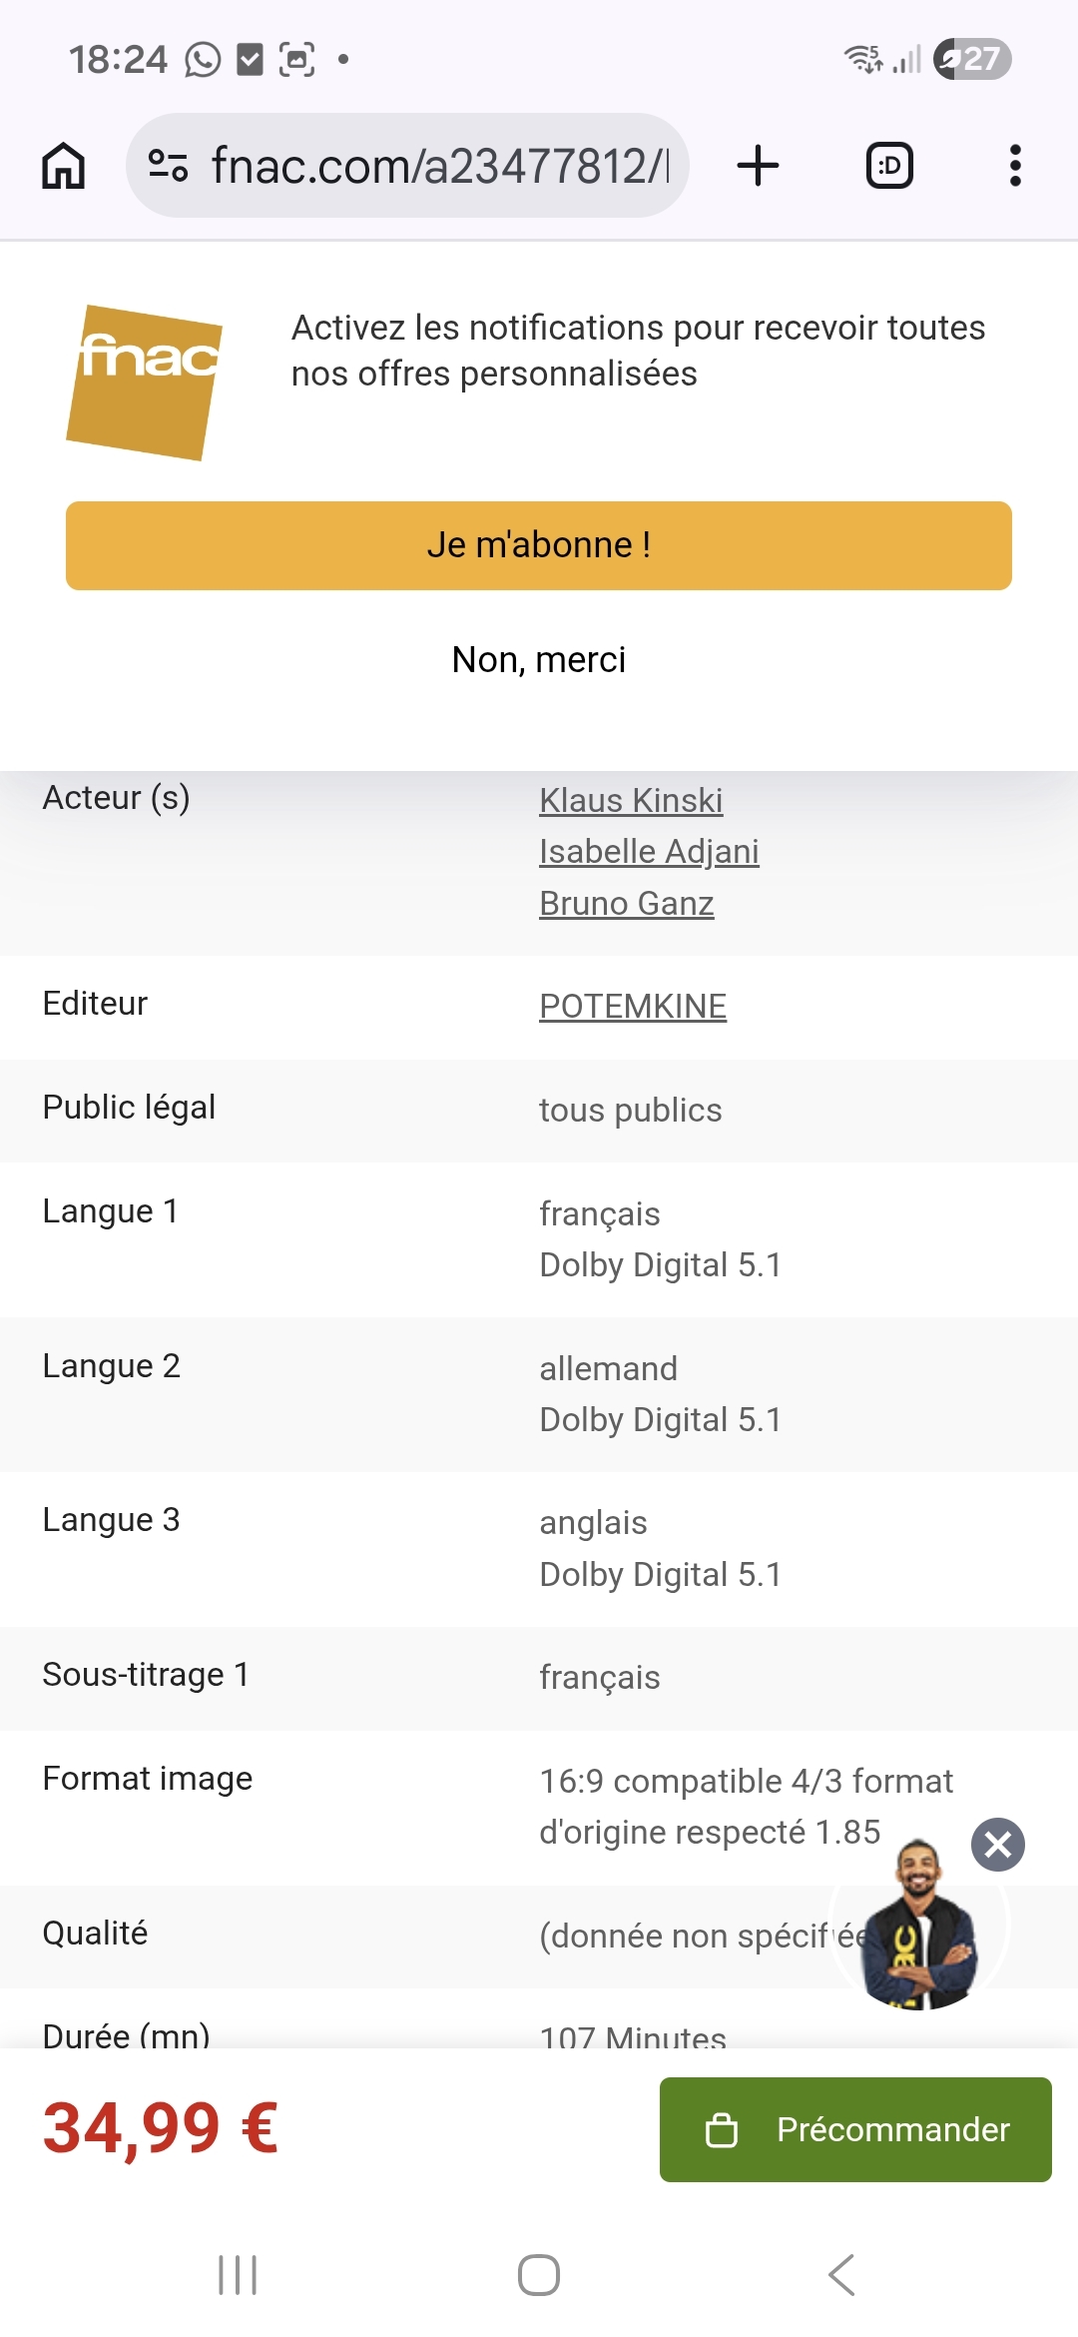The width and height of the screenshot is (1078, 2337).
Task: Tap the shopping bag icon on Précommander
Action: click(x=722, y=2129)
